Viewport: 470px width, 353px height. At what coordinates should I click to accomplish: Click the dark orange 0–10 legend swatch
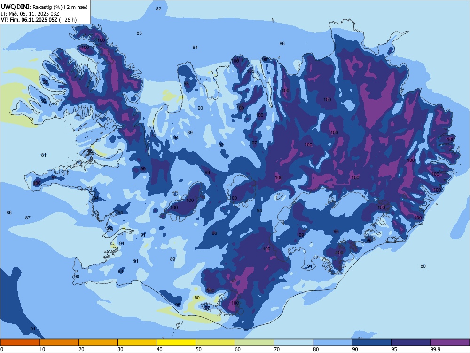(20, 343)
